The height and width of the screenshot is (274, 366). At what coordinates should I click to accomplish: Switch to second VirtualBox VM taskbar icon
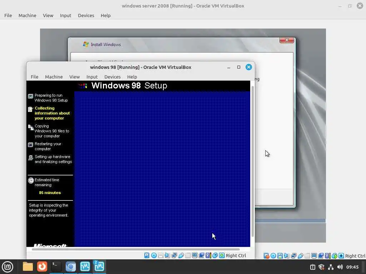[x=99, y=267]
